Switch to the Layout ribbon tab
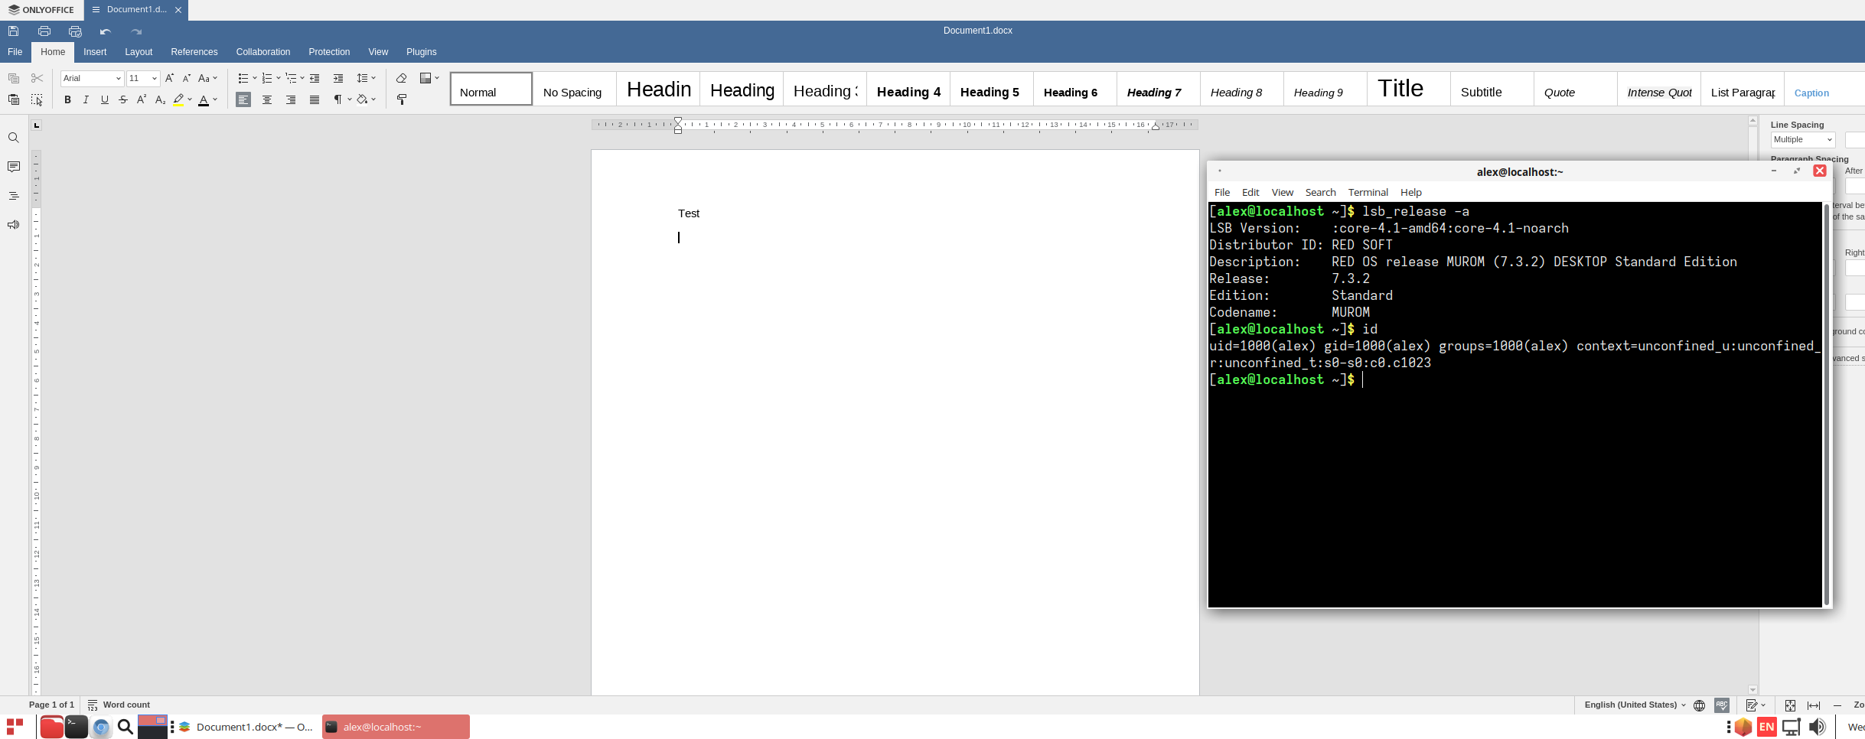The width and height of the screenshot is (1865, 739). (139, 52)
